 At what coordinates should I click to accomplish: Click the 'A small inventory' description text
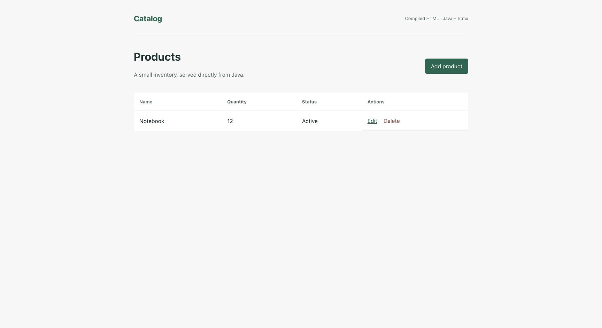(x=189, y=75)
